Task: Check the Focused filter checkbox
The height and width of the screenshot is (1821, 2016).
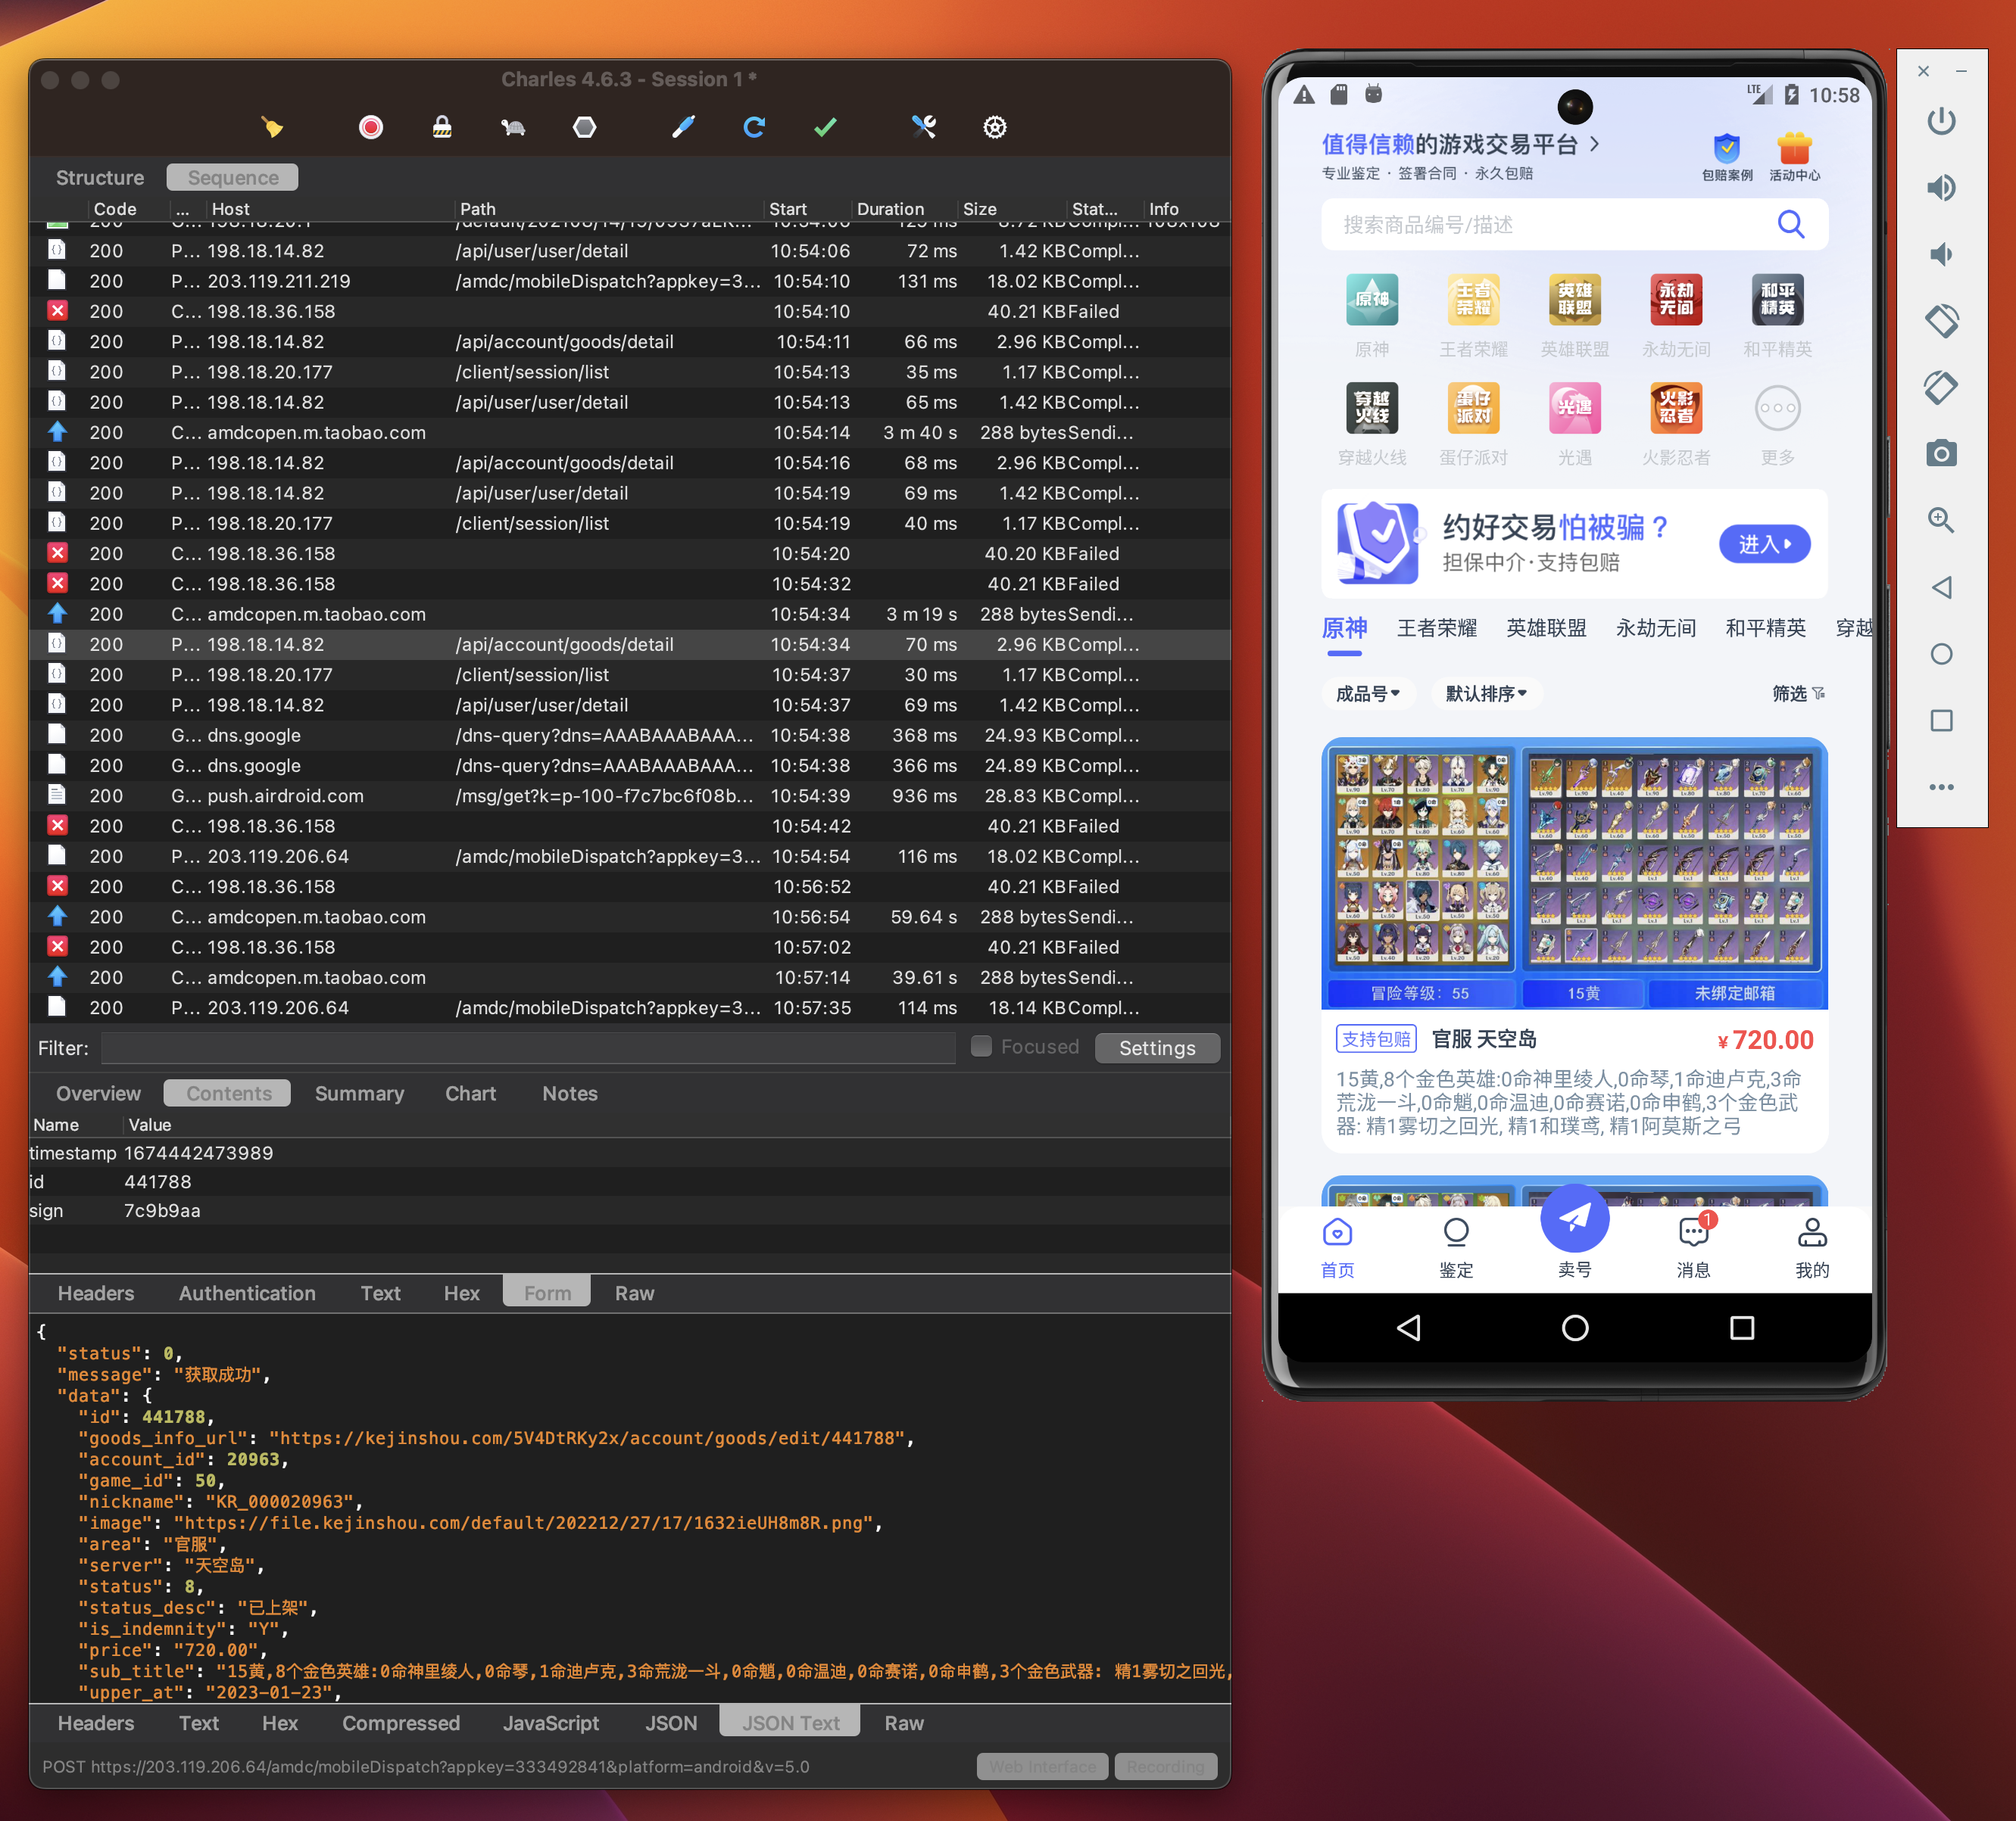Action: pyautogui.click(x=981, y=1047)
